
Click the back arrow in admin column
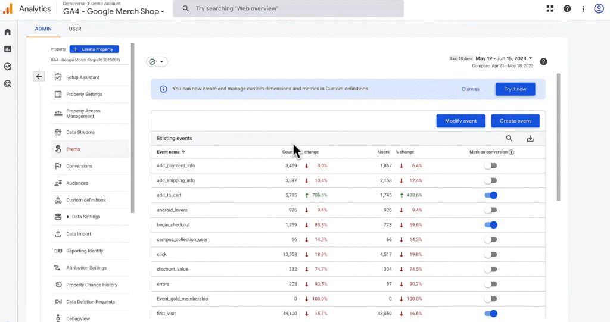pos(39,77)
